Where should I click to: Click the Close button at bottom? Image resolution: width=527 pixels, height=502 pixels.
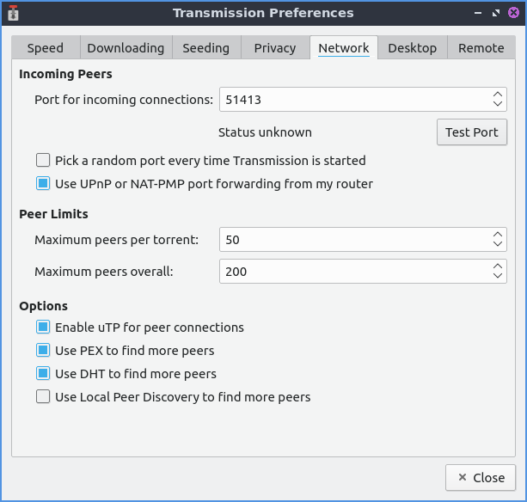click(x=480, y=477)
